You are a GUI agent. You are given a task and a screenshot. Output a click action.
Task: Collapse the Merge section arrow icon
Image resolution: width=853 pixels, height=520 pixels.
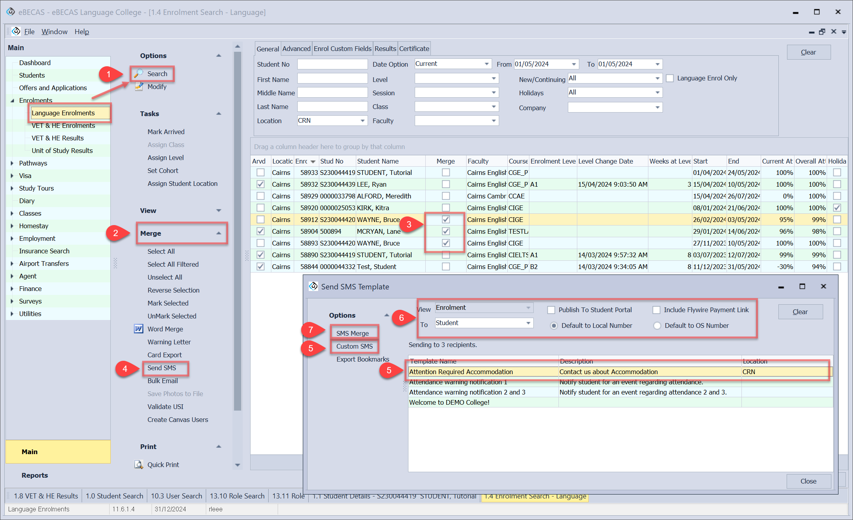coord(219,233)
